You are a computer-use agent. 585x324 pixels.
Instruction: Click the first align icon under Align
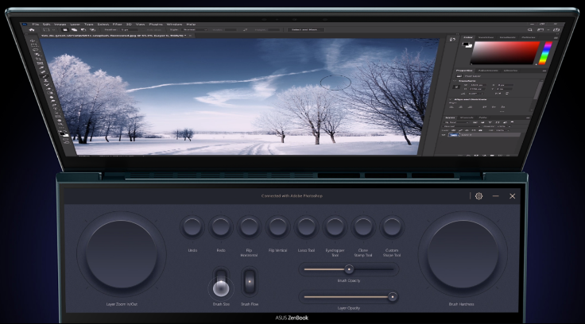(x=451, y=107)
